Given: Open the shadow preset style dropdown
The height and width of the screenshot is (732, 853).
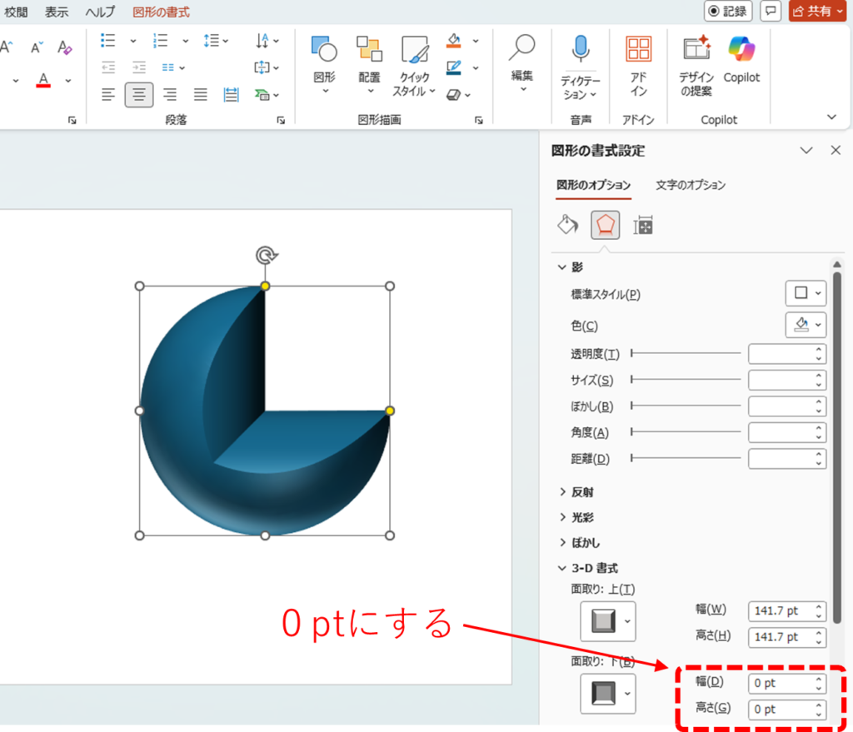Looking at the screenshot, I should [x=806, y=293].
